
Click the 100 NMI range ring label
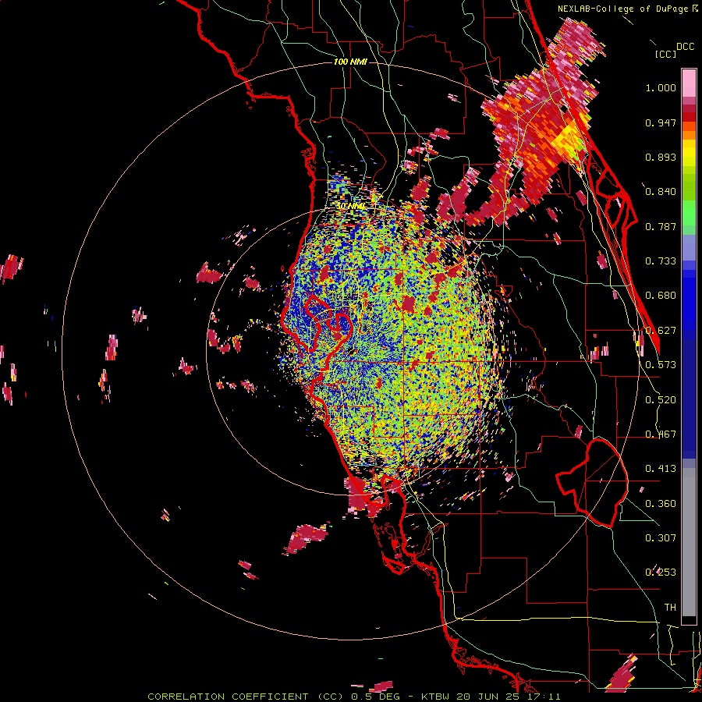(350, 62)
